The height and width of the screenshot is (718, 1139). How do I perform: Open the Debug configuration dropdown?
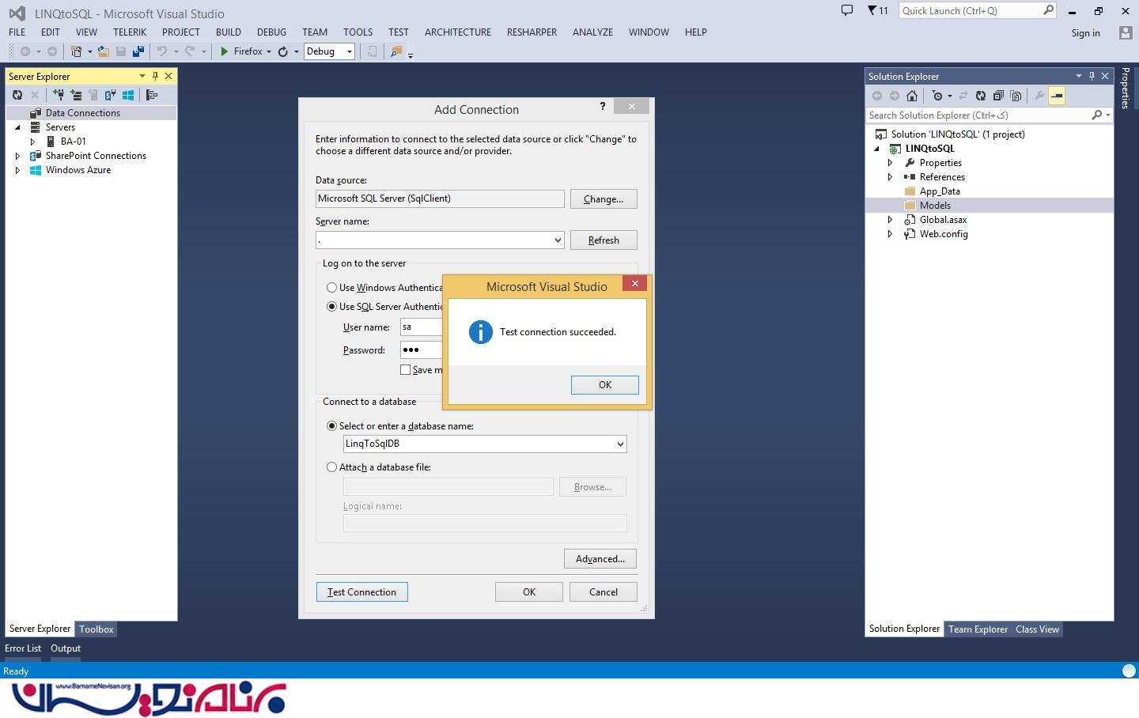tap(349, 51)
